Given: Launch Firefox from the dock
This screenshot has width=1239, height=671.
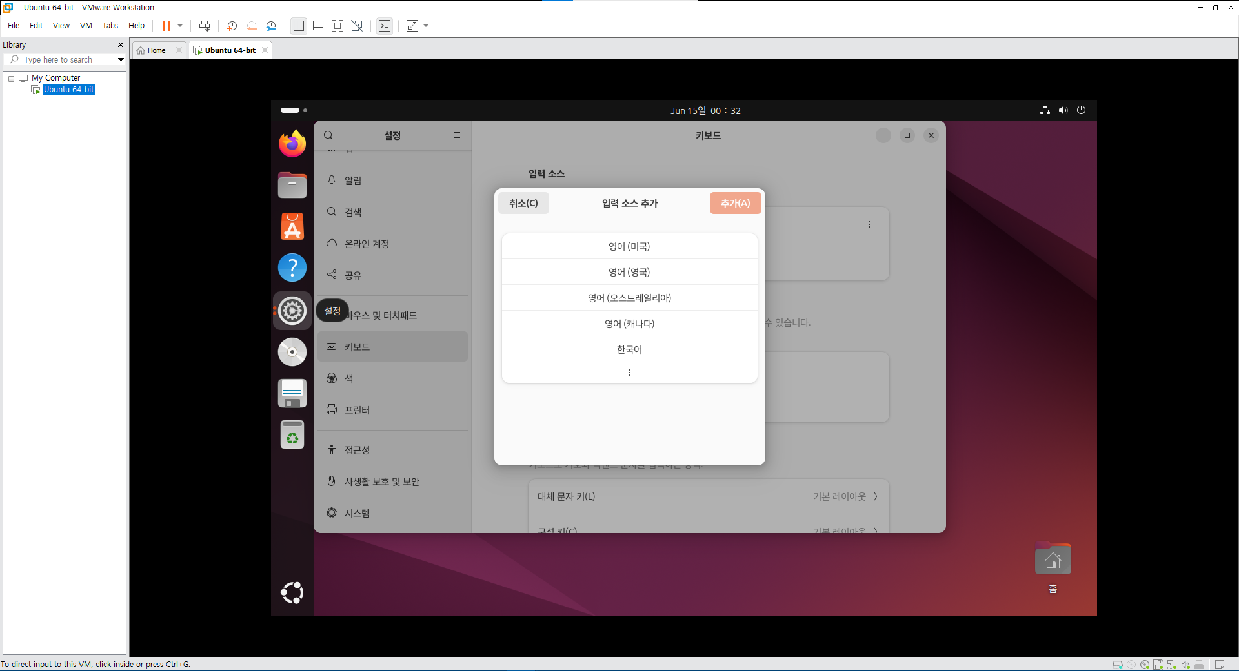Looking at the screenshot, I should pos(292,143).
